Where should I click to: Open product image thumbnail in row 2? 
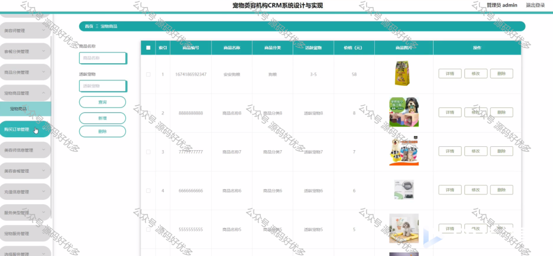click(x=404, y=112)
